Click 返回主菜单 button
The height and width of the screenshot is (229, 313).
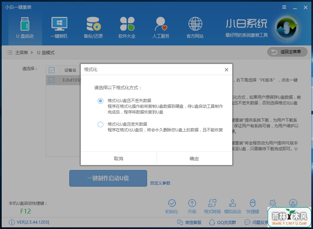click(287, 52)
